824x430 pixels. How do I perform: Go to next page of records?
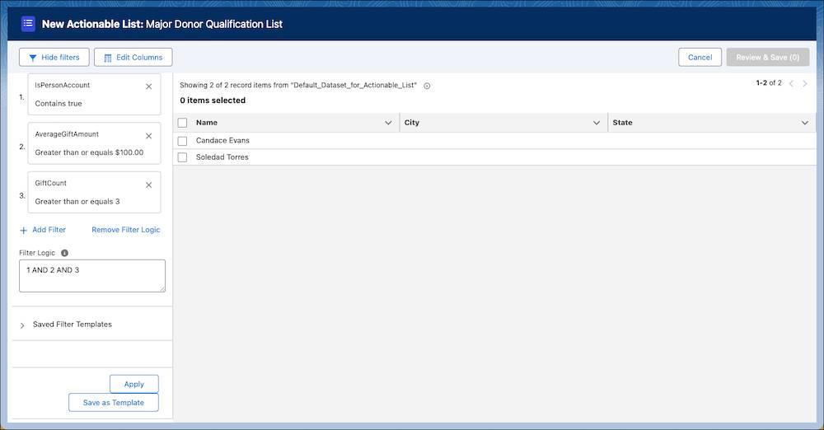coord(804,83)
